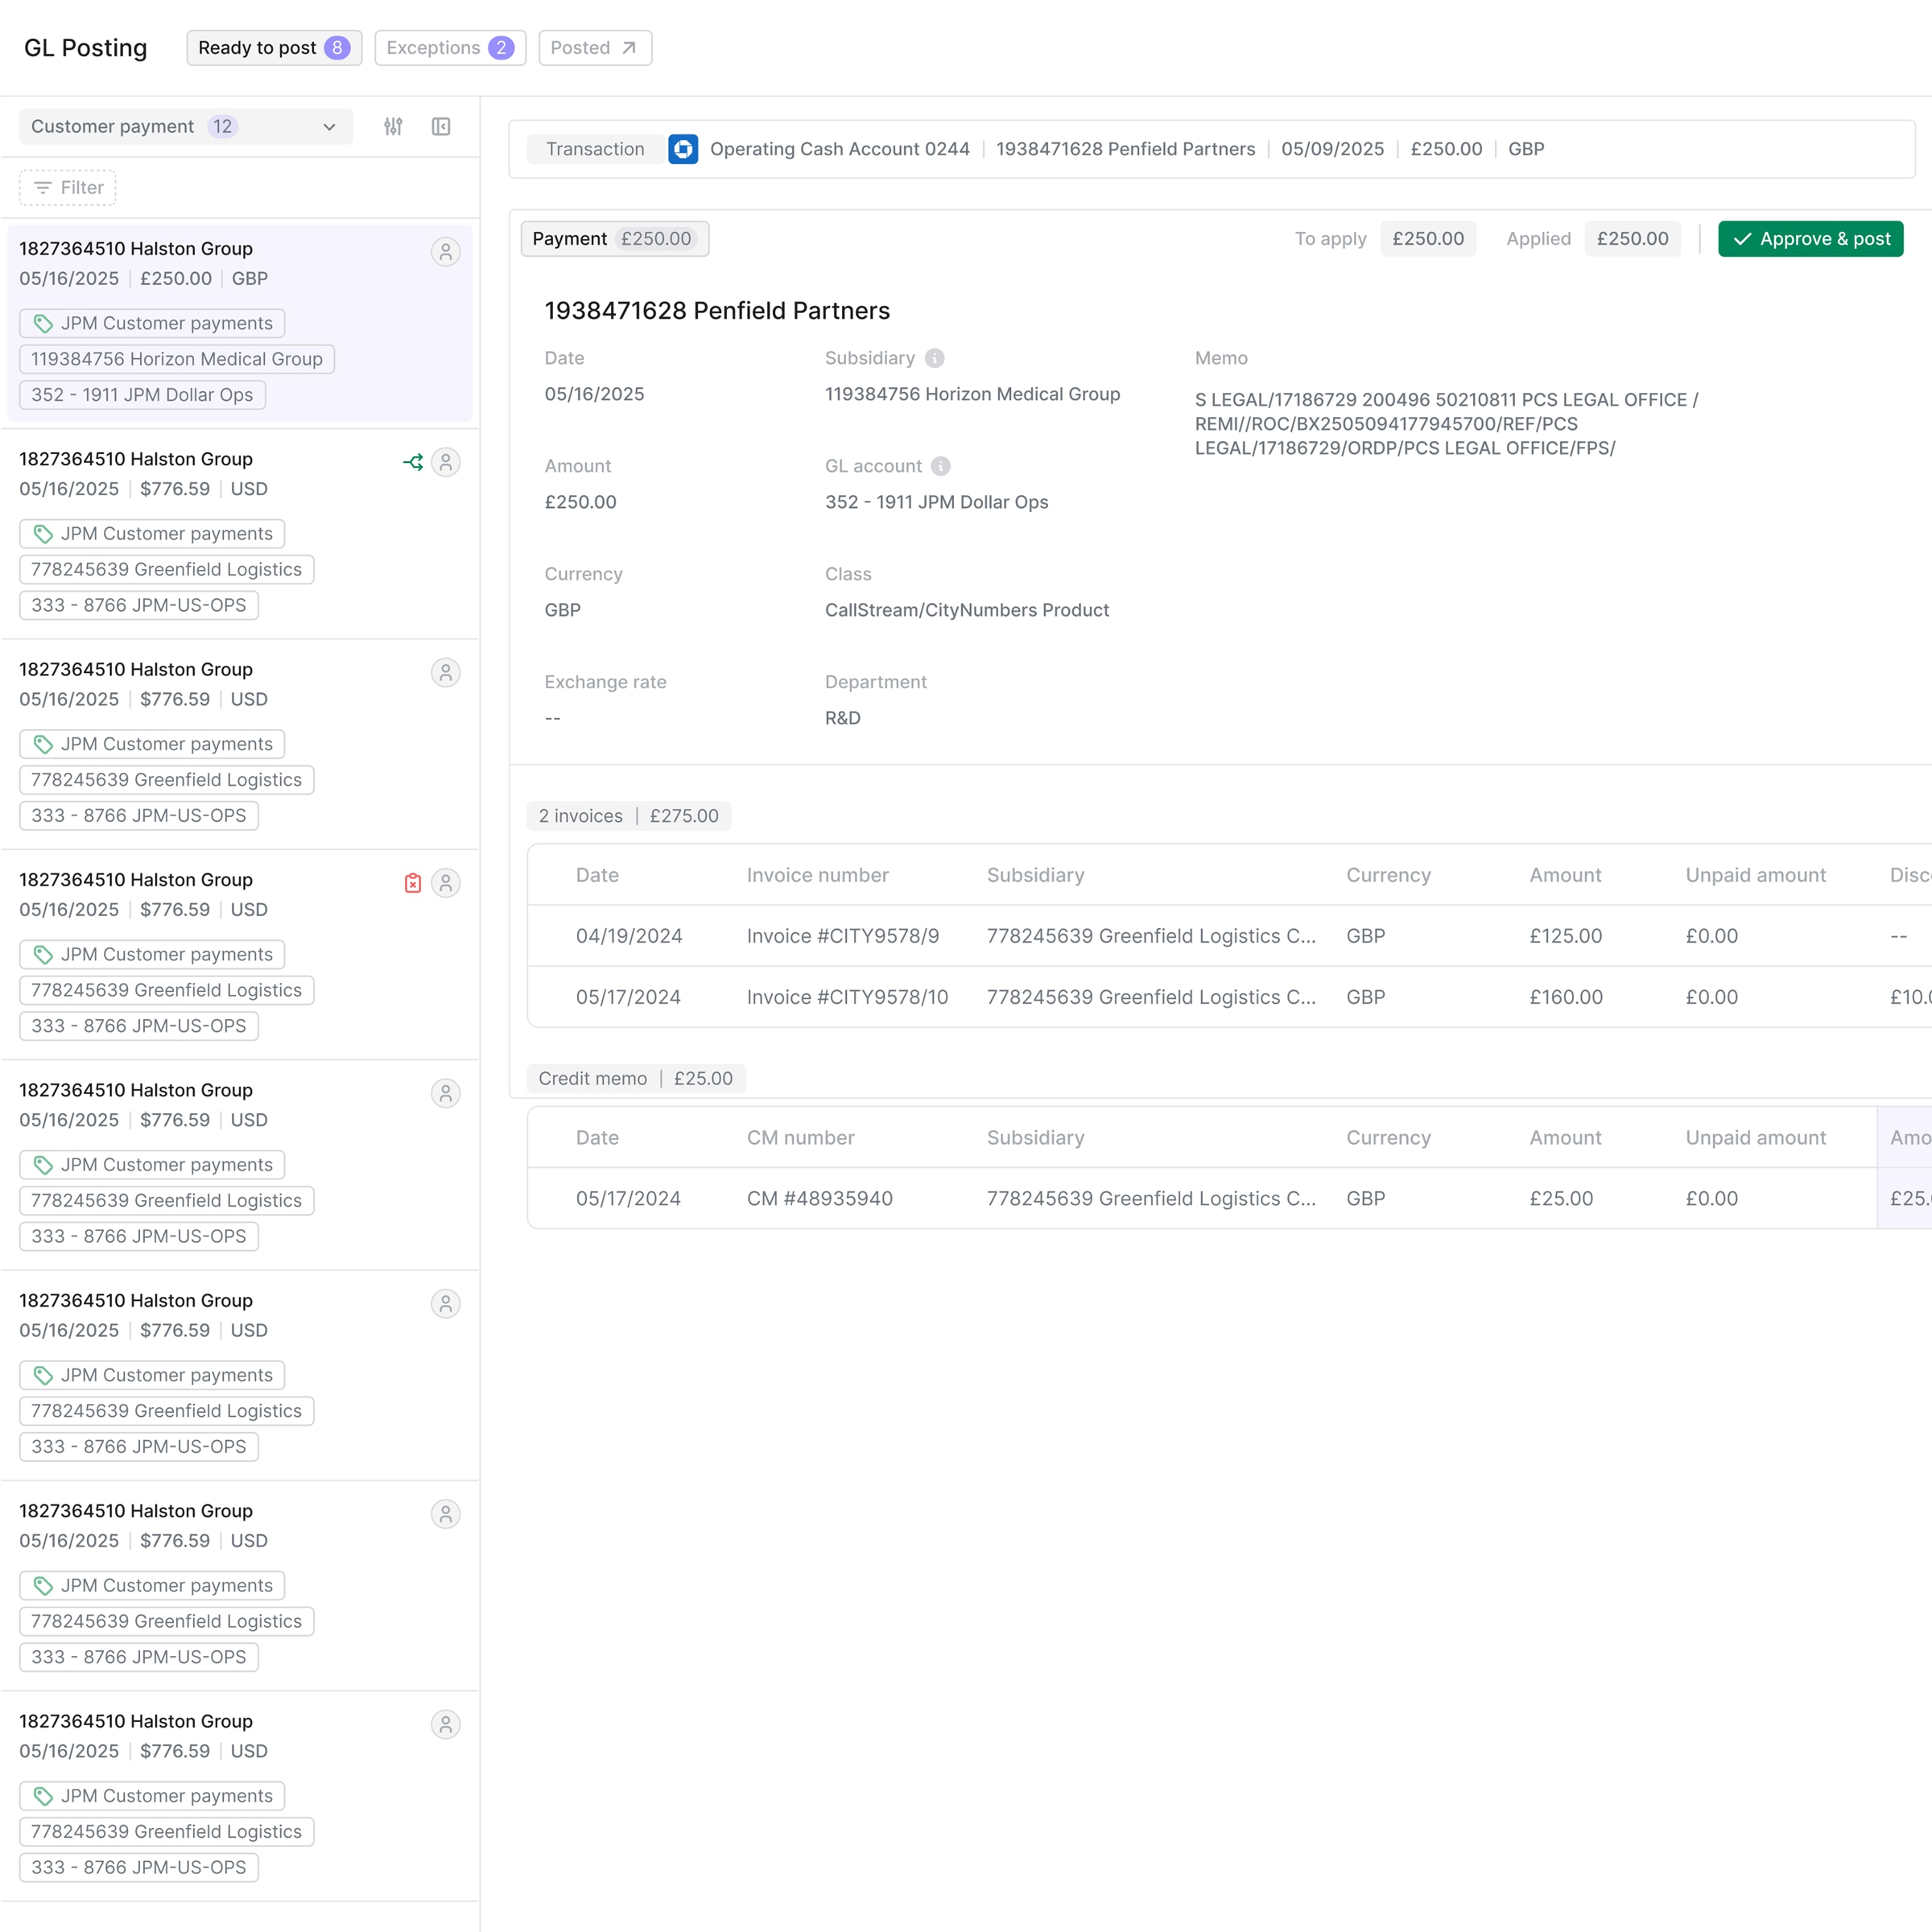Click the red clipboard error icon on the Halston payment
This screenshot has width=1932, height=1932.
[x=413, y=883]
